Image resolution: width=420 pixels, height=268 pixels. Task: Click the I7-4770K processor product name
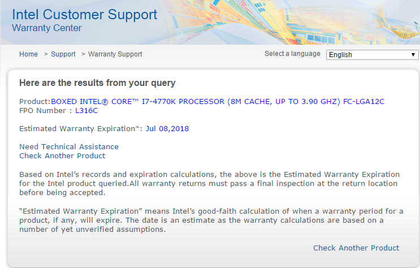coord(218,101)
